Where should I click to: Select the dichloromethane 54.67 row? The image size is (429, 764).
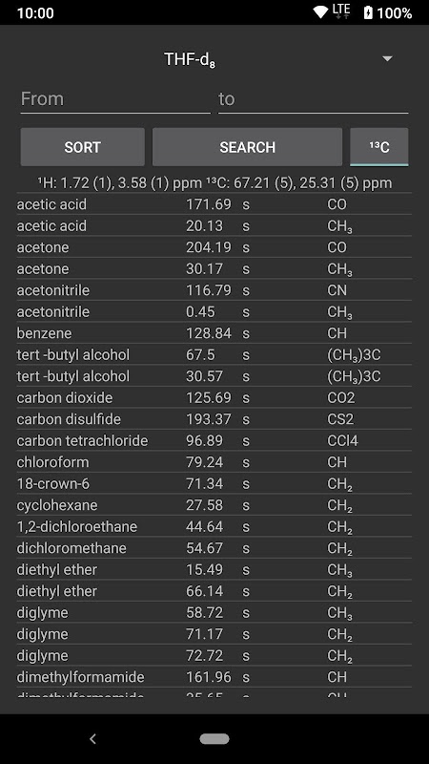(214, 548)
